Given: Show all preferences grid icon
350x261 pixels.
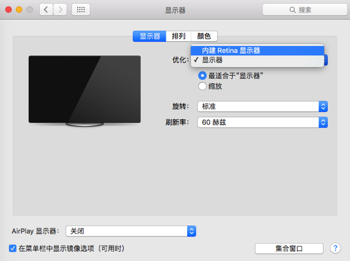Looking at the screenshot, I should 81,9.
